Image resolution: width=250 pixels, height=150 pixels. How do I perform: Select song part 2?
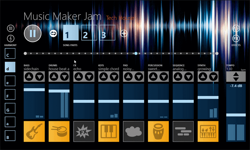[x=89, y=33]
